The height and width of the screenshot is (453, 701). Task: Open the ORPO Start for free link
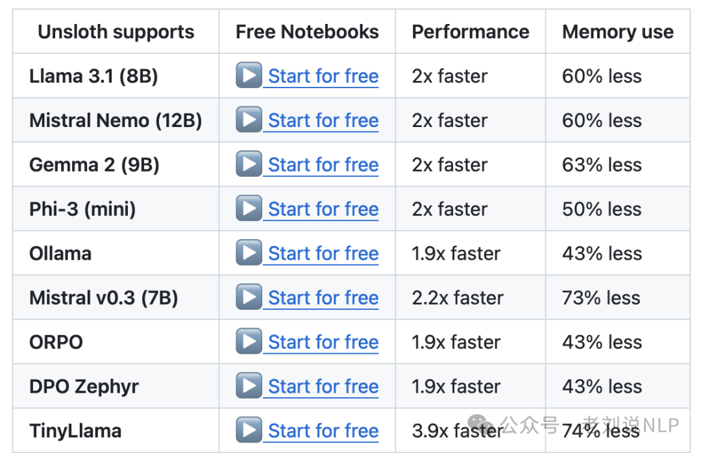(x=323, y=342)
